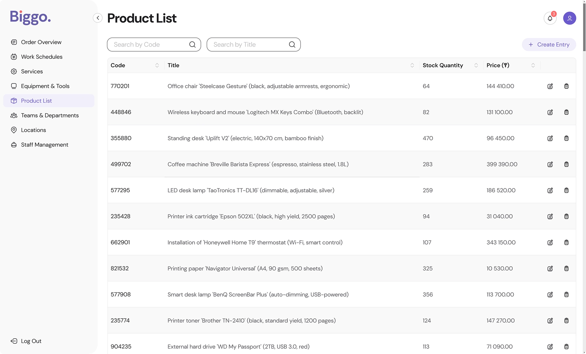Toggle sorting on the Title column
This screenshot has height=354, width=586.
tap(412, 66)
